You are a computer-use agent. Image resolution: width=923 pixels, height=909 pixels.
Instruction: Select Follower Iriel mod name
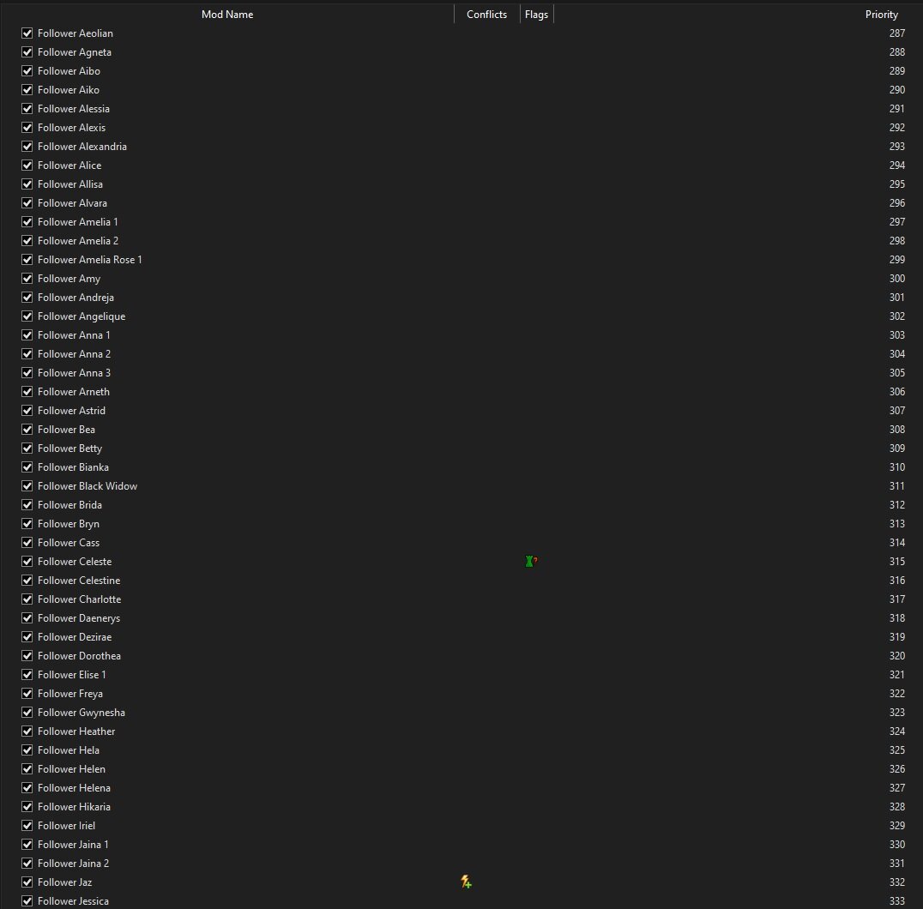[67, 826]
